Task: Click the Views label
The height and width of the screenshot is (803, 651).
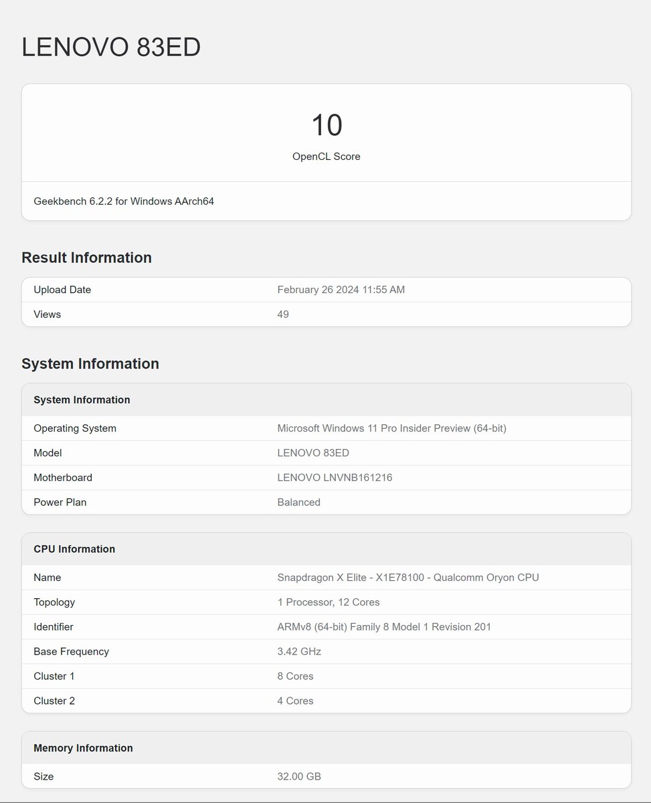Action: pyautogui.click(x=47, y=315)
